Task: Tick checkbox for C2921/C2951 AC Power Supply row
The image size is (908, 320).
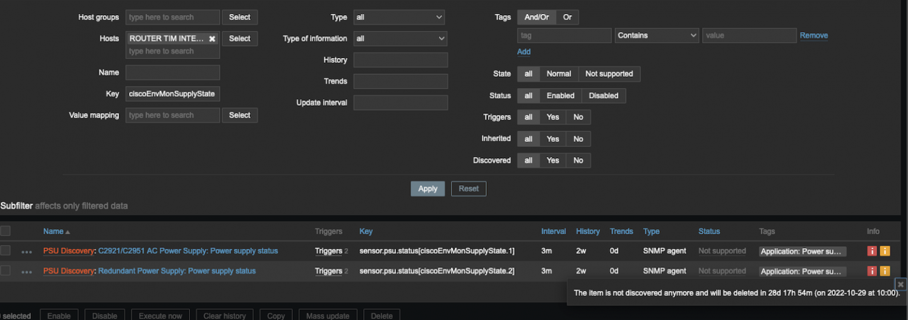Action: (5, 251)
